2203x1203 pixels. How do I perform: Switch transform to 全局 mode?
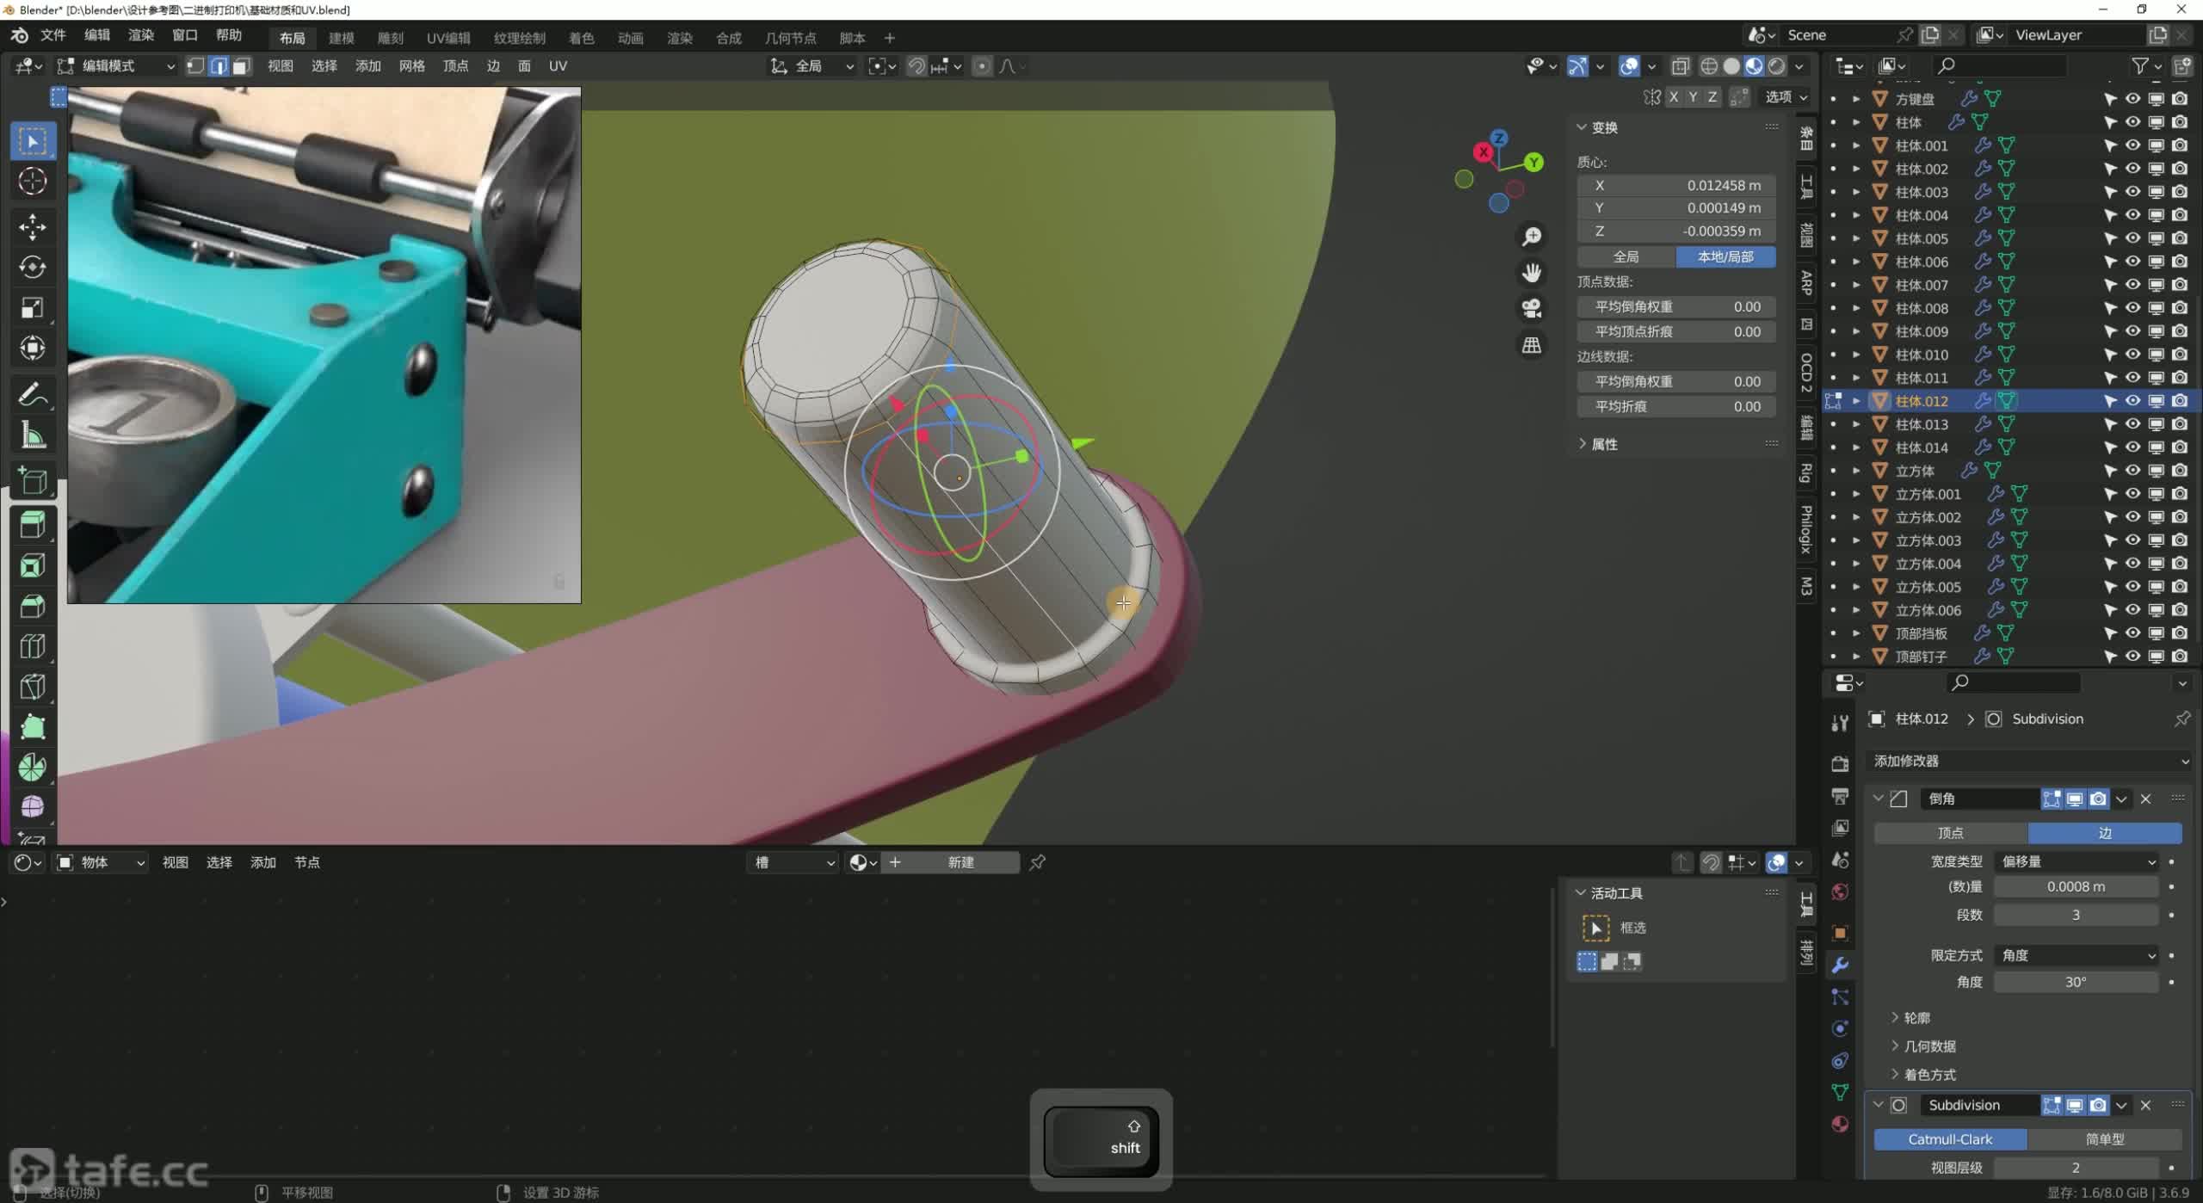coord(1626,256)
